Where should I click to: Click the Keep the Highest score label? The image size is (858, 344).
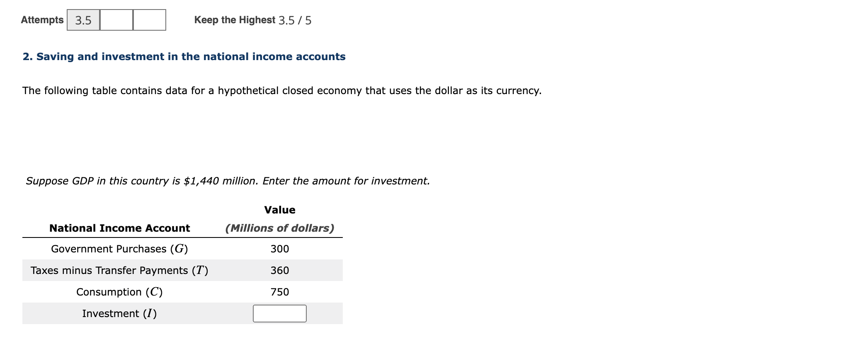pyautogui.click(x=235, y=20)
